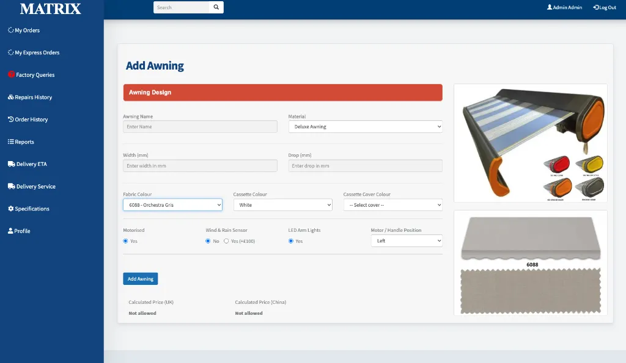The image size is (626, 363).
Task: Click the Delivery ETA truck icon
Action: pos(12,164)
